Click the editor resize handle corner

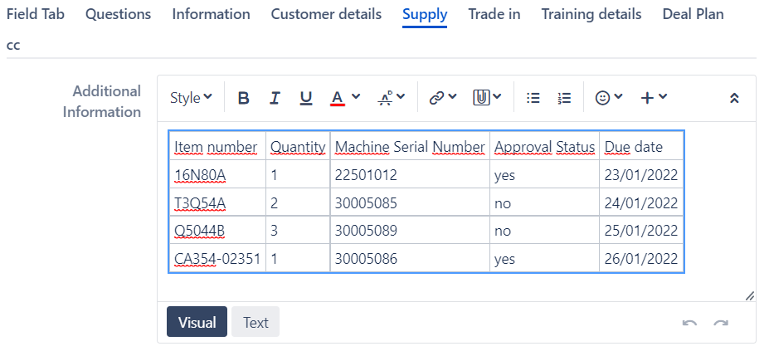[749, 296]
